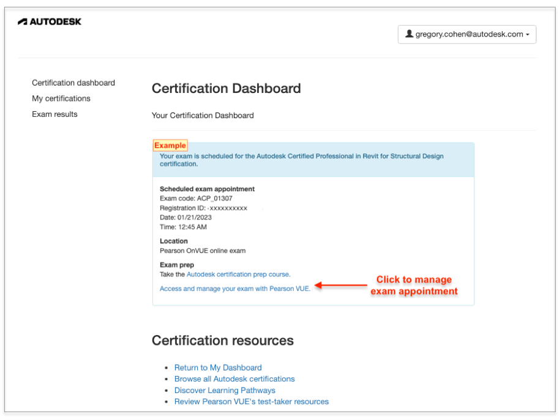
Task: Open Exam results from sidebar
Action: click(x=54, y=114)
